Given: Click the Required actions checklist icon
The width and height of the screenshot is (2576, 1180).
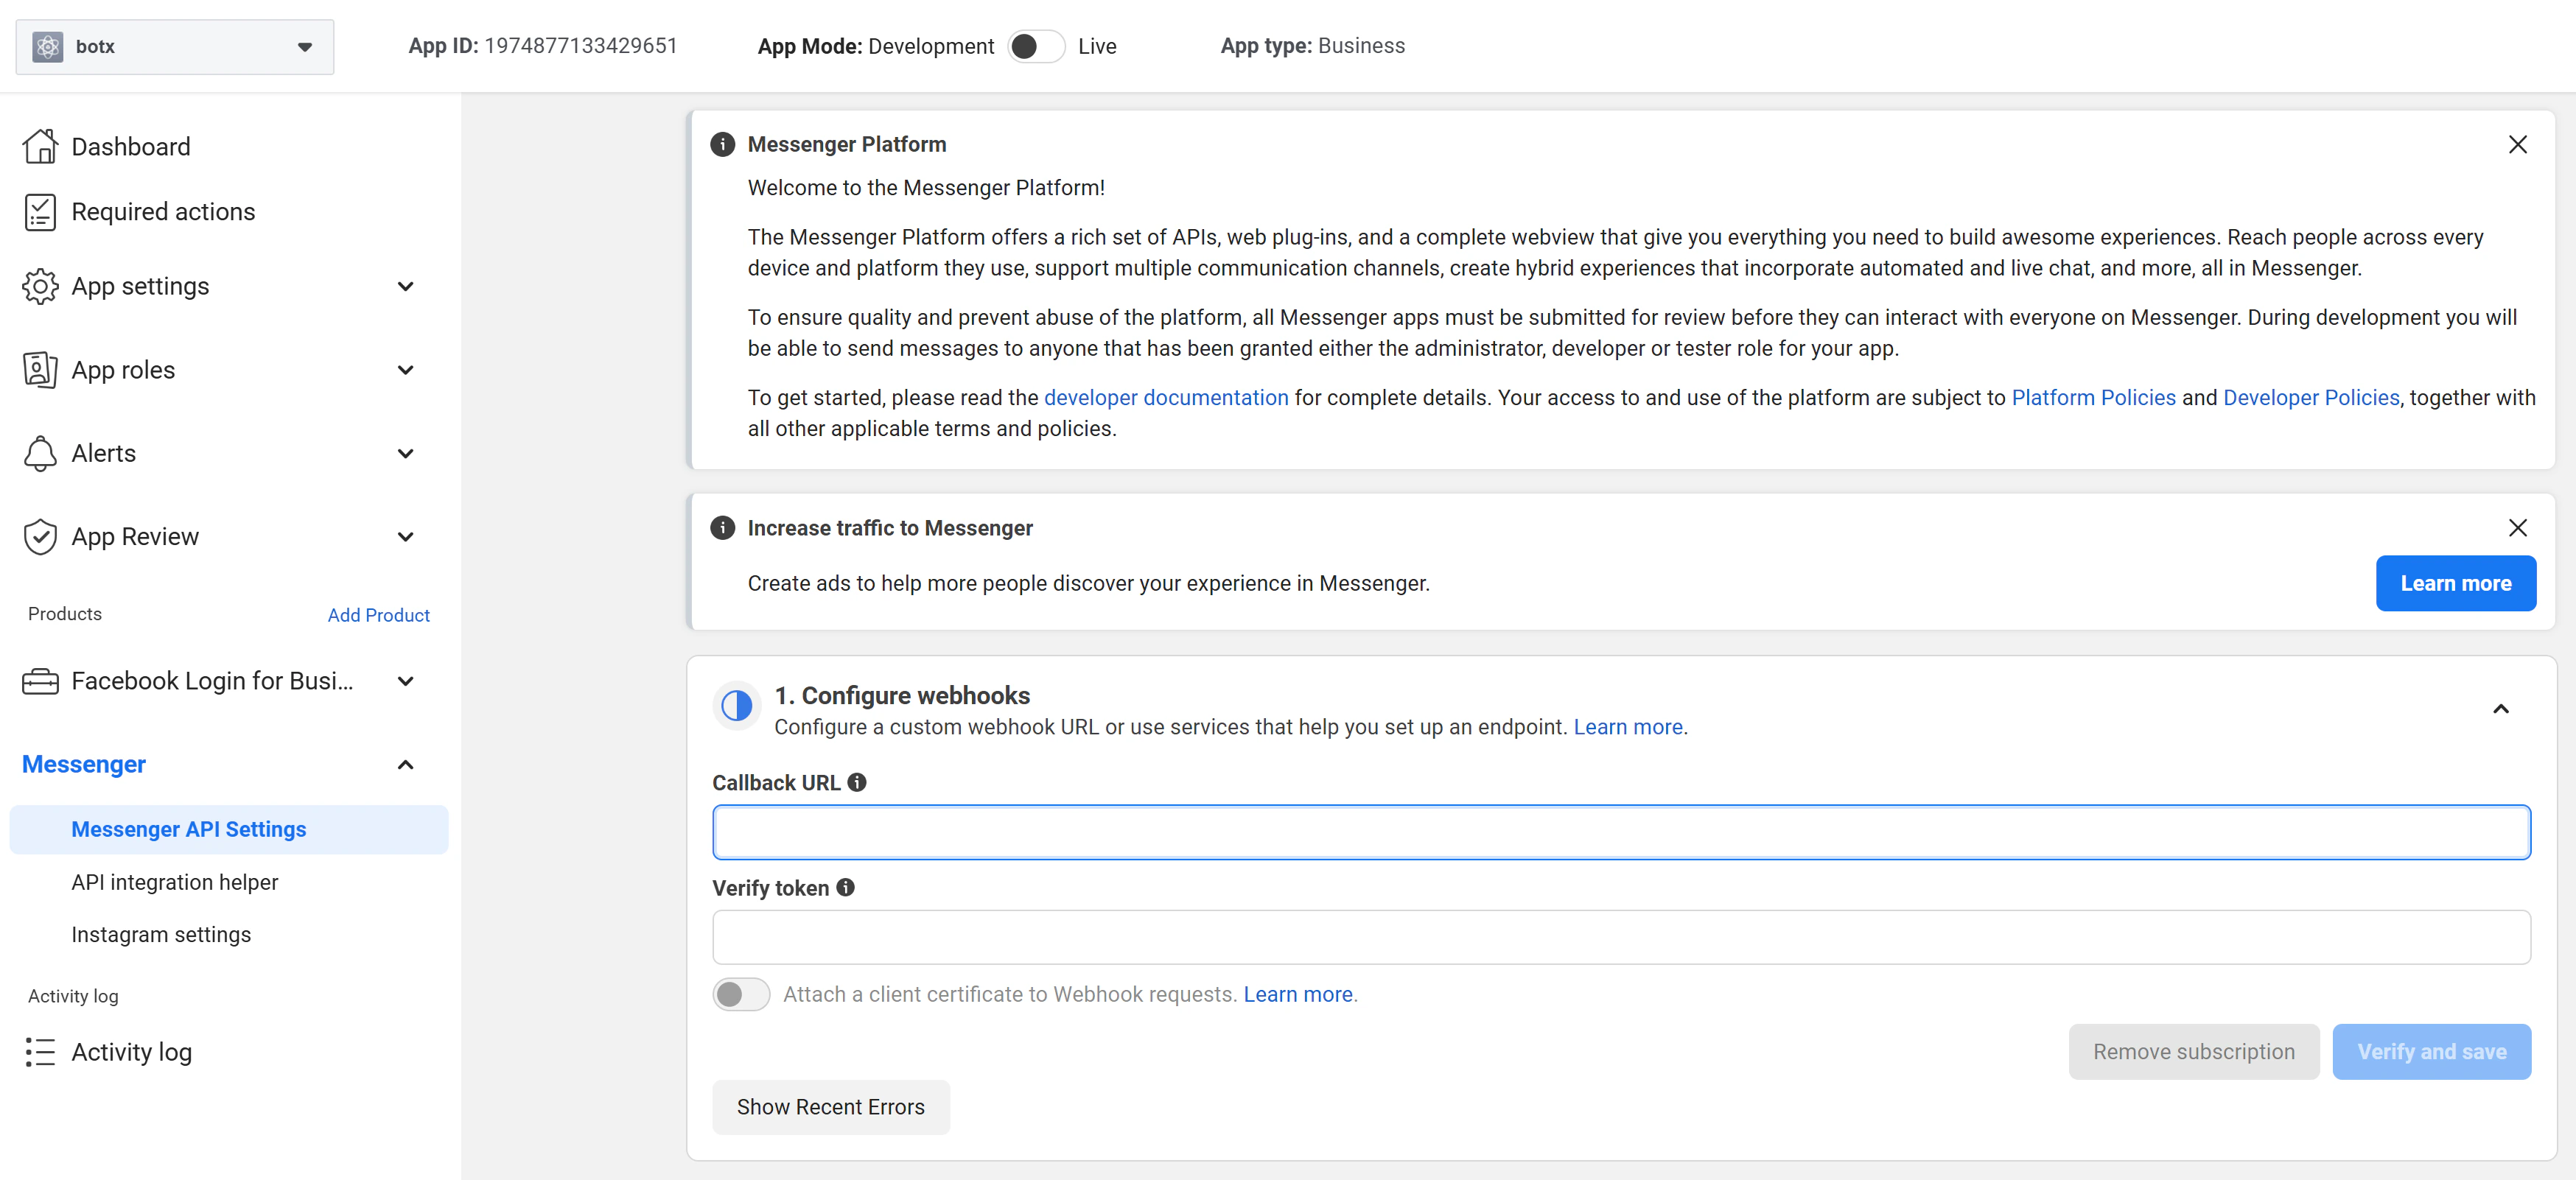Looking at the screenshot, I should [x=40, y=212].
